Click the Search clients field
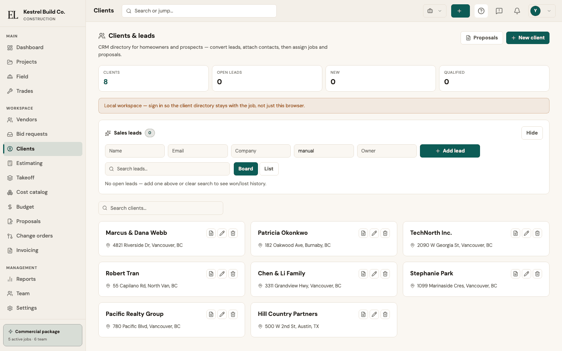The width and height of the screenshot is (562, 351). [x=161, y=208]
